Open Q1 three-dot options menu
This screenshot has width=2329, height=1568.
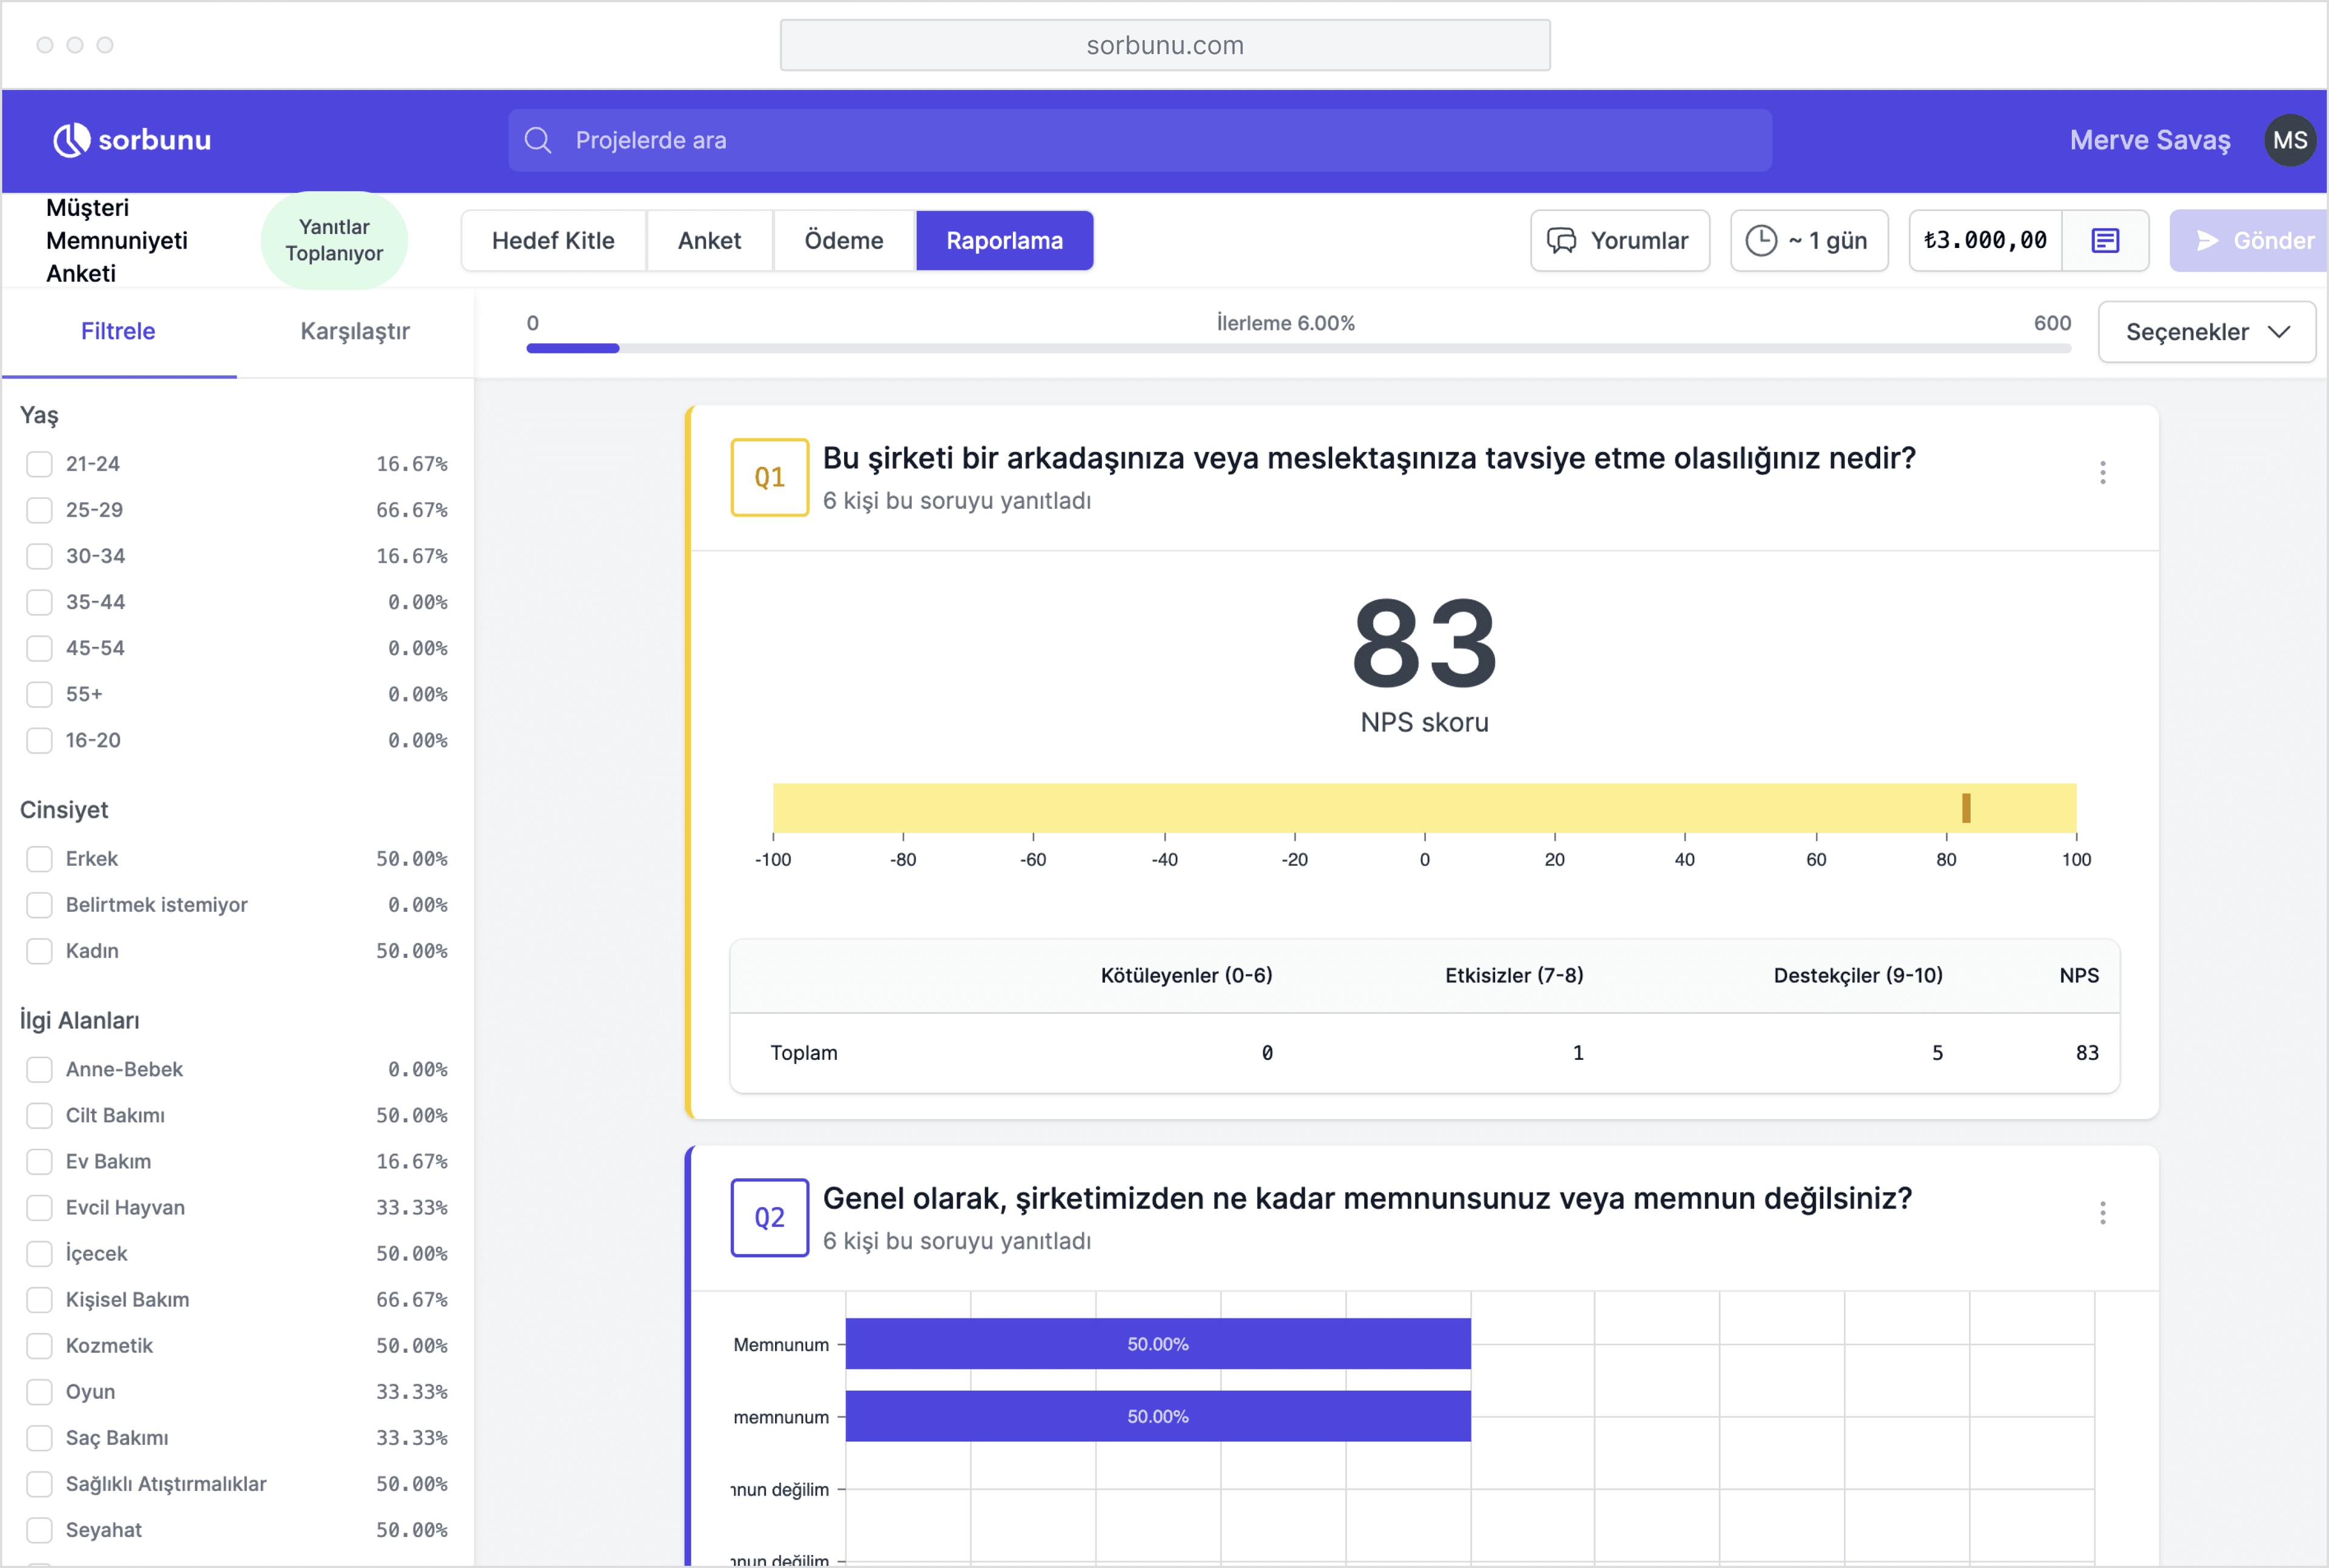[x=2102, y=473]
